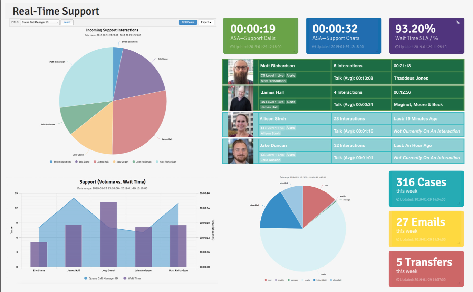The height and width of the screenshot is (292, 473).
Task: Click the blue Drill Down button
Action: tap(188, 22)
